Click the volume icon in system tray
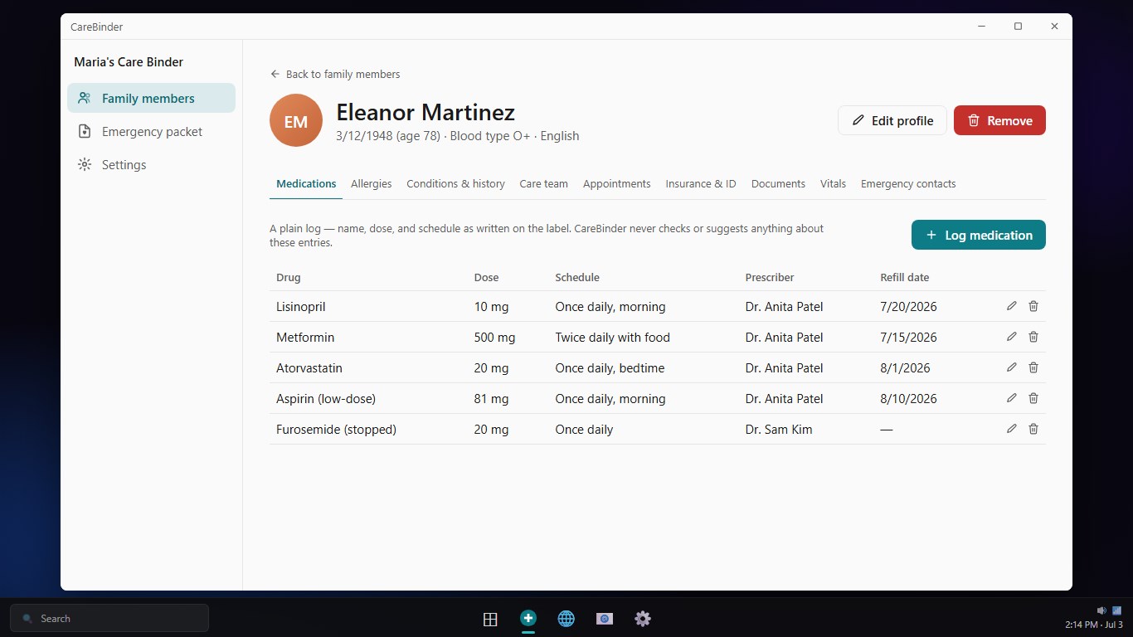The height and width of the screenshot is (637, 1133). coord(1101,610)
